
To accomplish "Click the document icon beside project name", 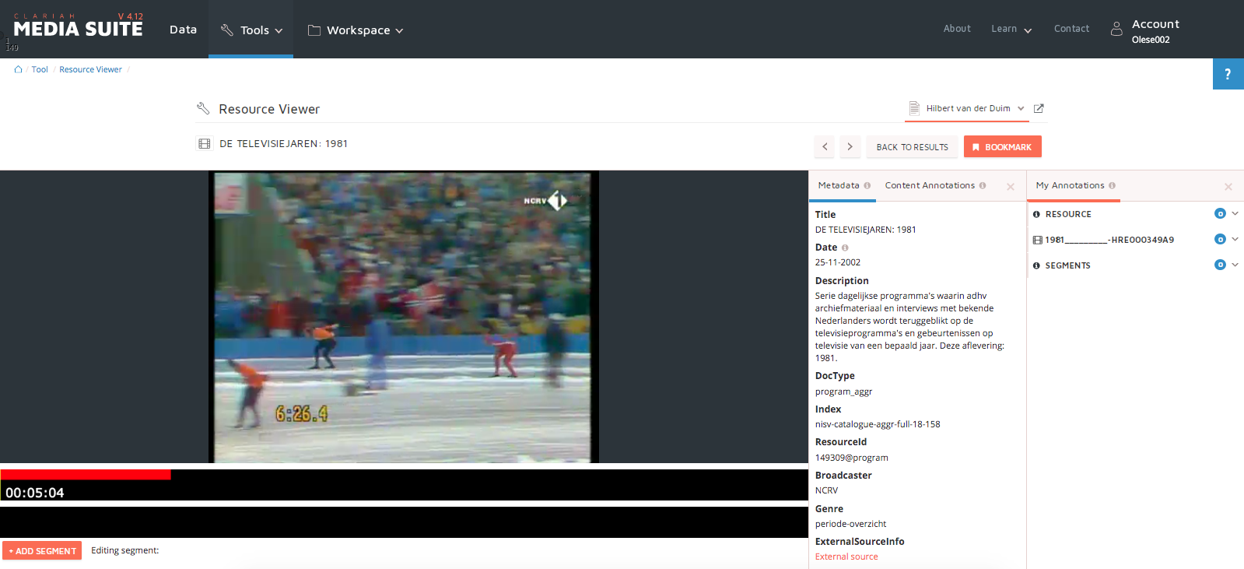I will (x=914, y=108).
